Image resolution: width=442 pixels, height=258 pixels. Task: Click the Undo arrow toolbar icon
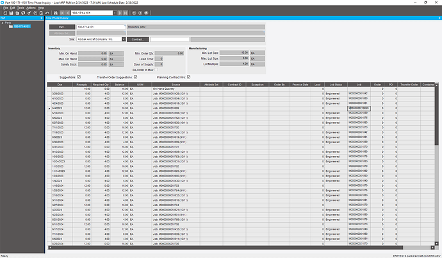47,13
